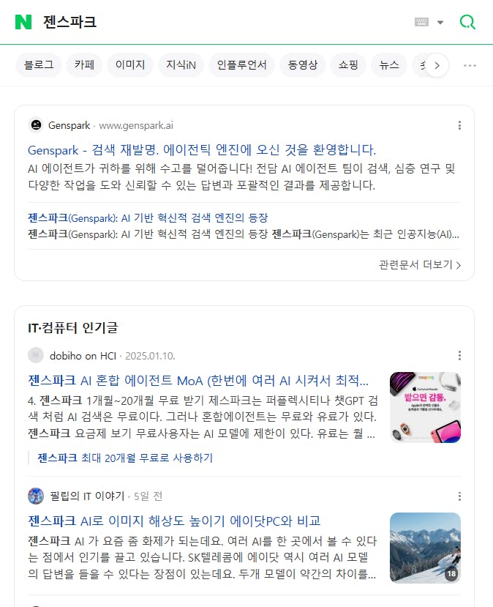Image resolution: width=493 pixels, height=607 pixels.
Task: Open kebab menu for 필립의 IT 이야기 post
Action: tap(459, 496)
